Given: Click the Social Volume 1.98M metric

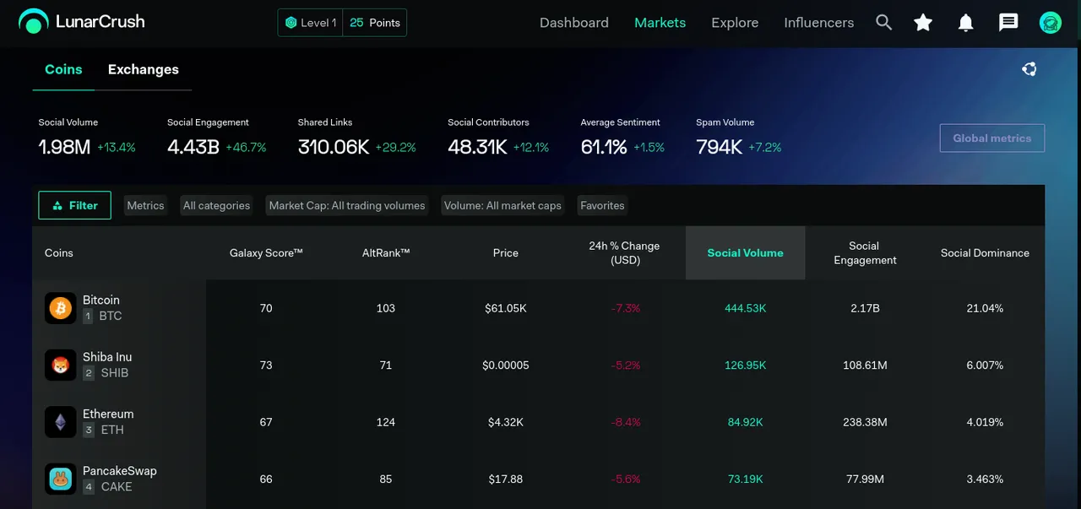Looking at the screenshot, I should [x=87, y=138].
